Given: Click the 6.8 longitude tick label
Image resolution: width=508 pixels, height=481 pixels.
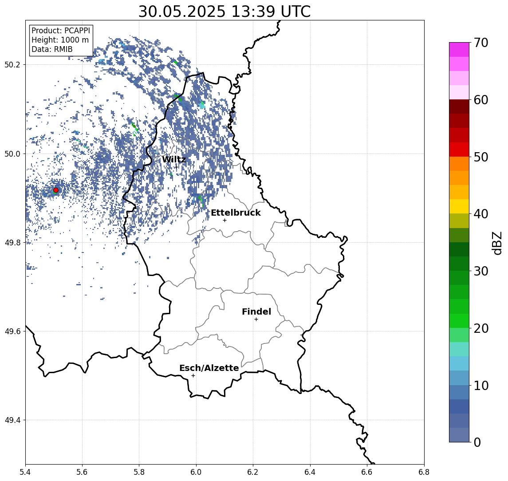Looking at the screenshot, I should 424,472.
